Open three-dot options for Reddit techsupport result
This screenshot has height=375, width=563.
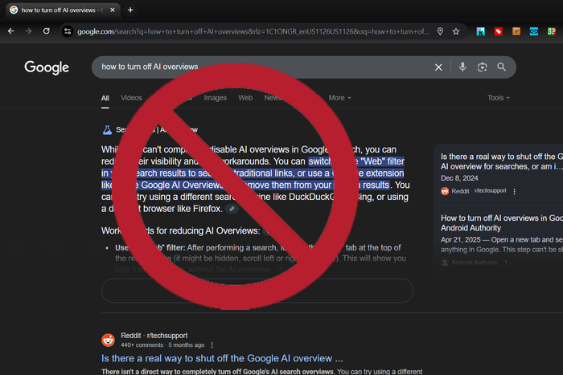tap(212, 344)
